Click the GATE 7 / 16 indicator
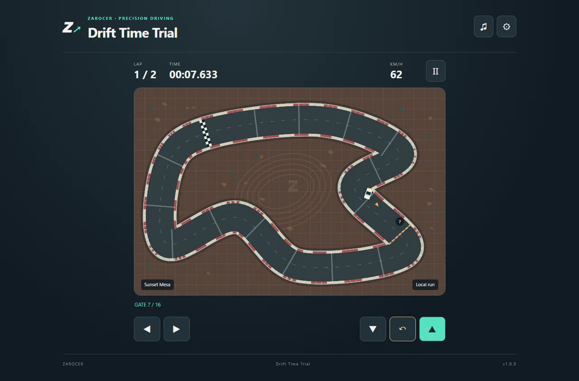 (147, 305)
